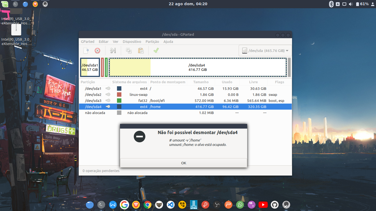376x211 pixels.
Task: Select the 'não alocada' row name
Action: (95, 113)
